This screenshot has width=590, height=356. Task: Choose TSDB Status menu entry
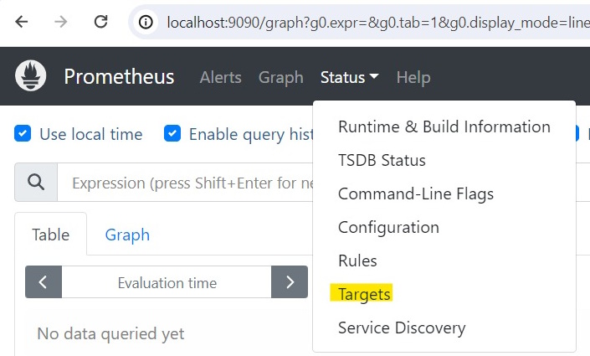pyautogui.click(x=382, y=160)
